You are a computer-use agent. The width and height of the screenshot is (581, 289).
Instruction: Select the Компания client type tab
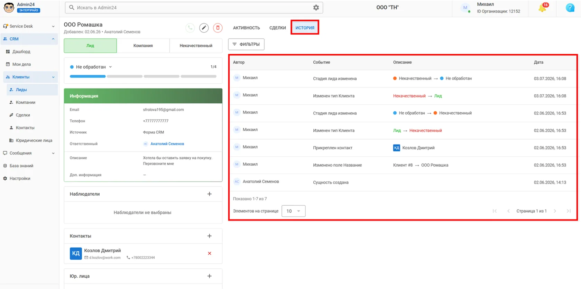click(x=143, y=46)
